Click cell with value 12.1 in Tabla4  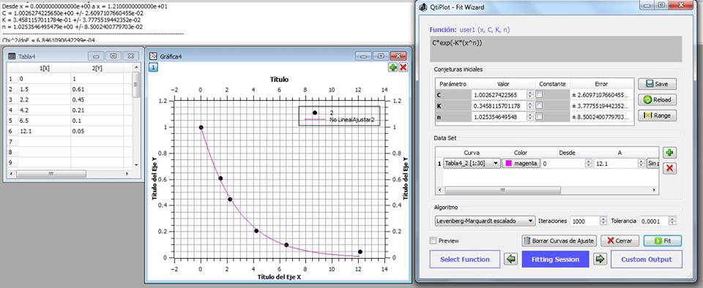click(x=44, y=131)
